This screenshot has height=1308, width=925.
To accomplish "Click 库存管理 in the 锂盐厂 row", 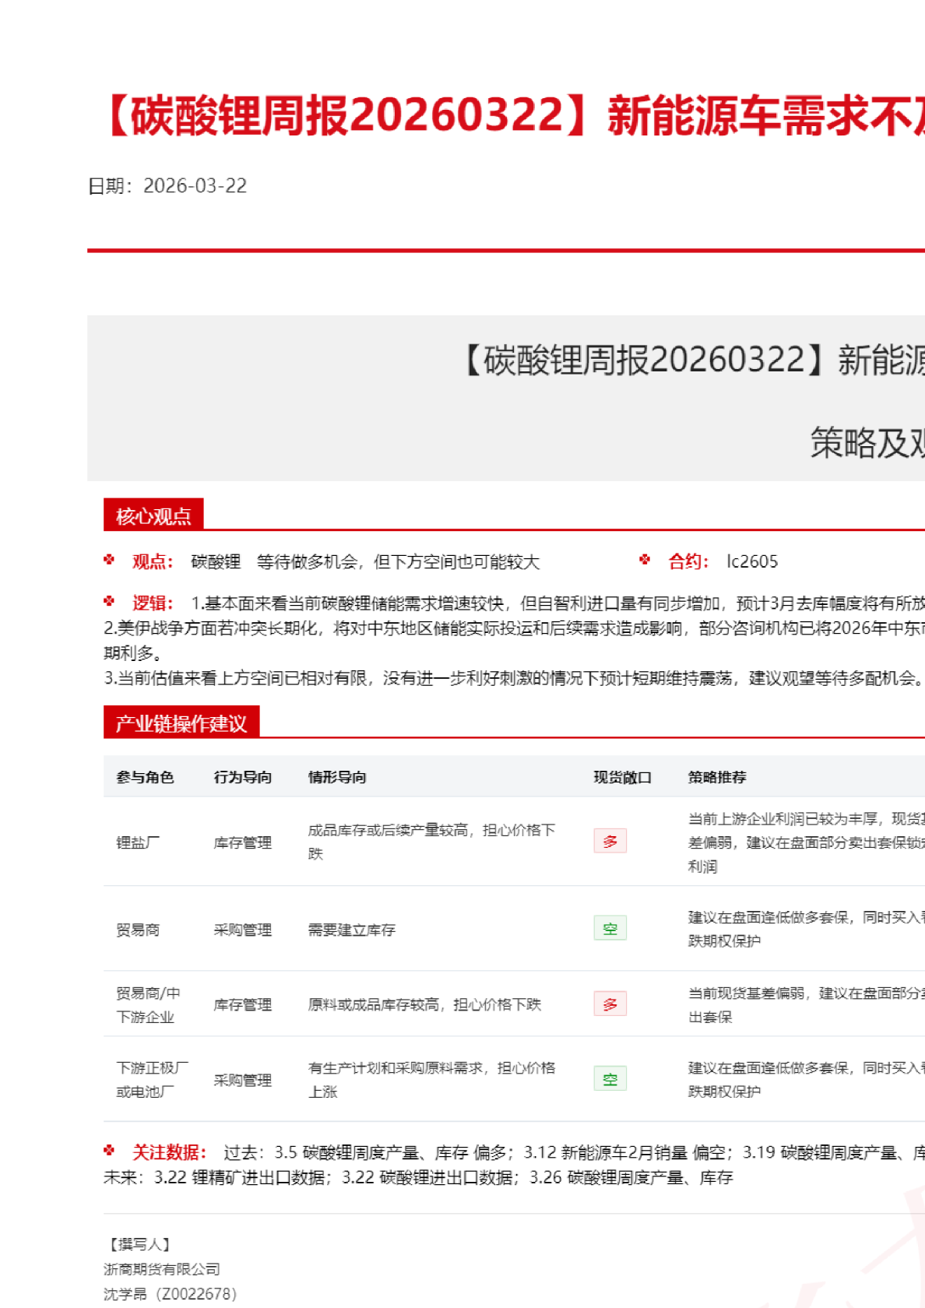I will coord(243,842).
